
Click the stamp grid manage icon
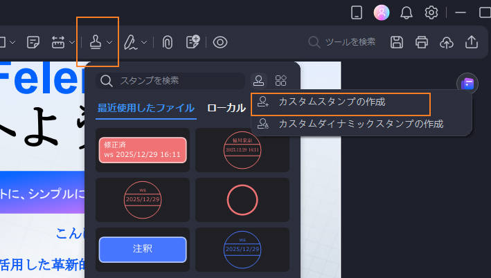point(280,80)
